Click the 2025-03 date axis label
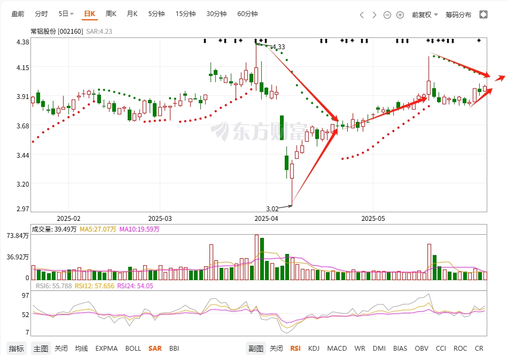507x355 pixels. (160, 219)
